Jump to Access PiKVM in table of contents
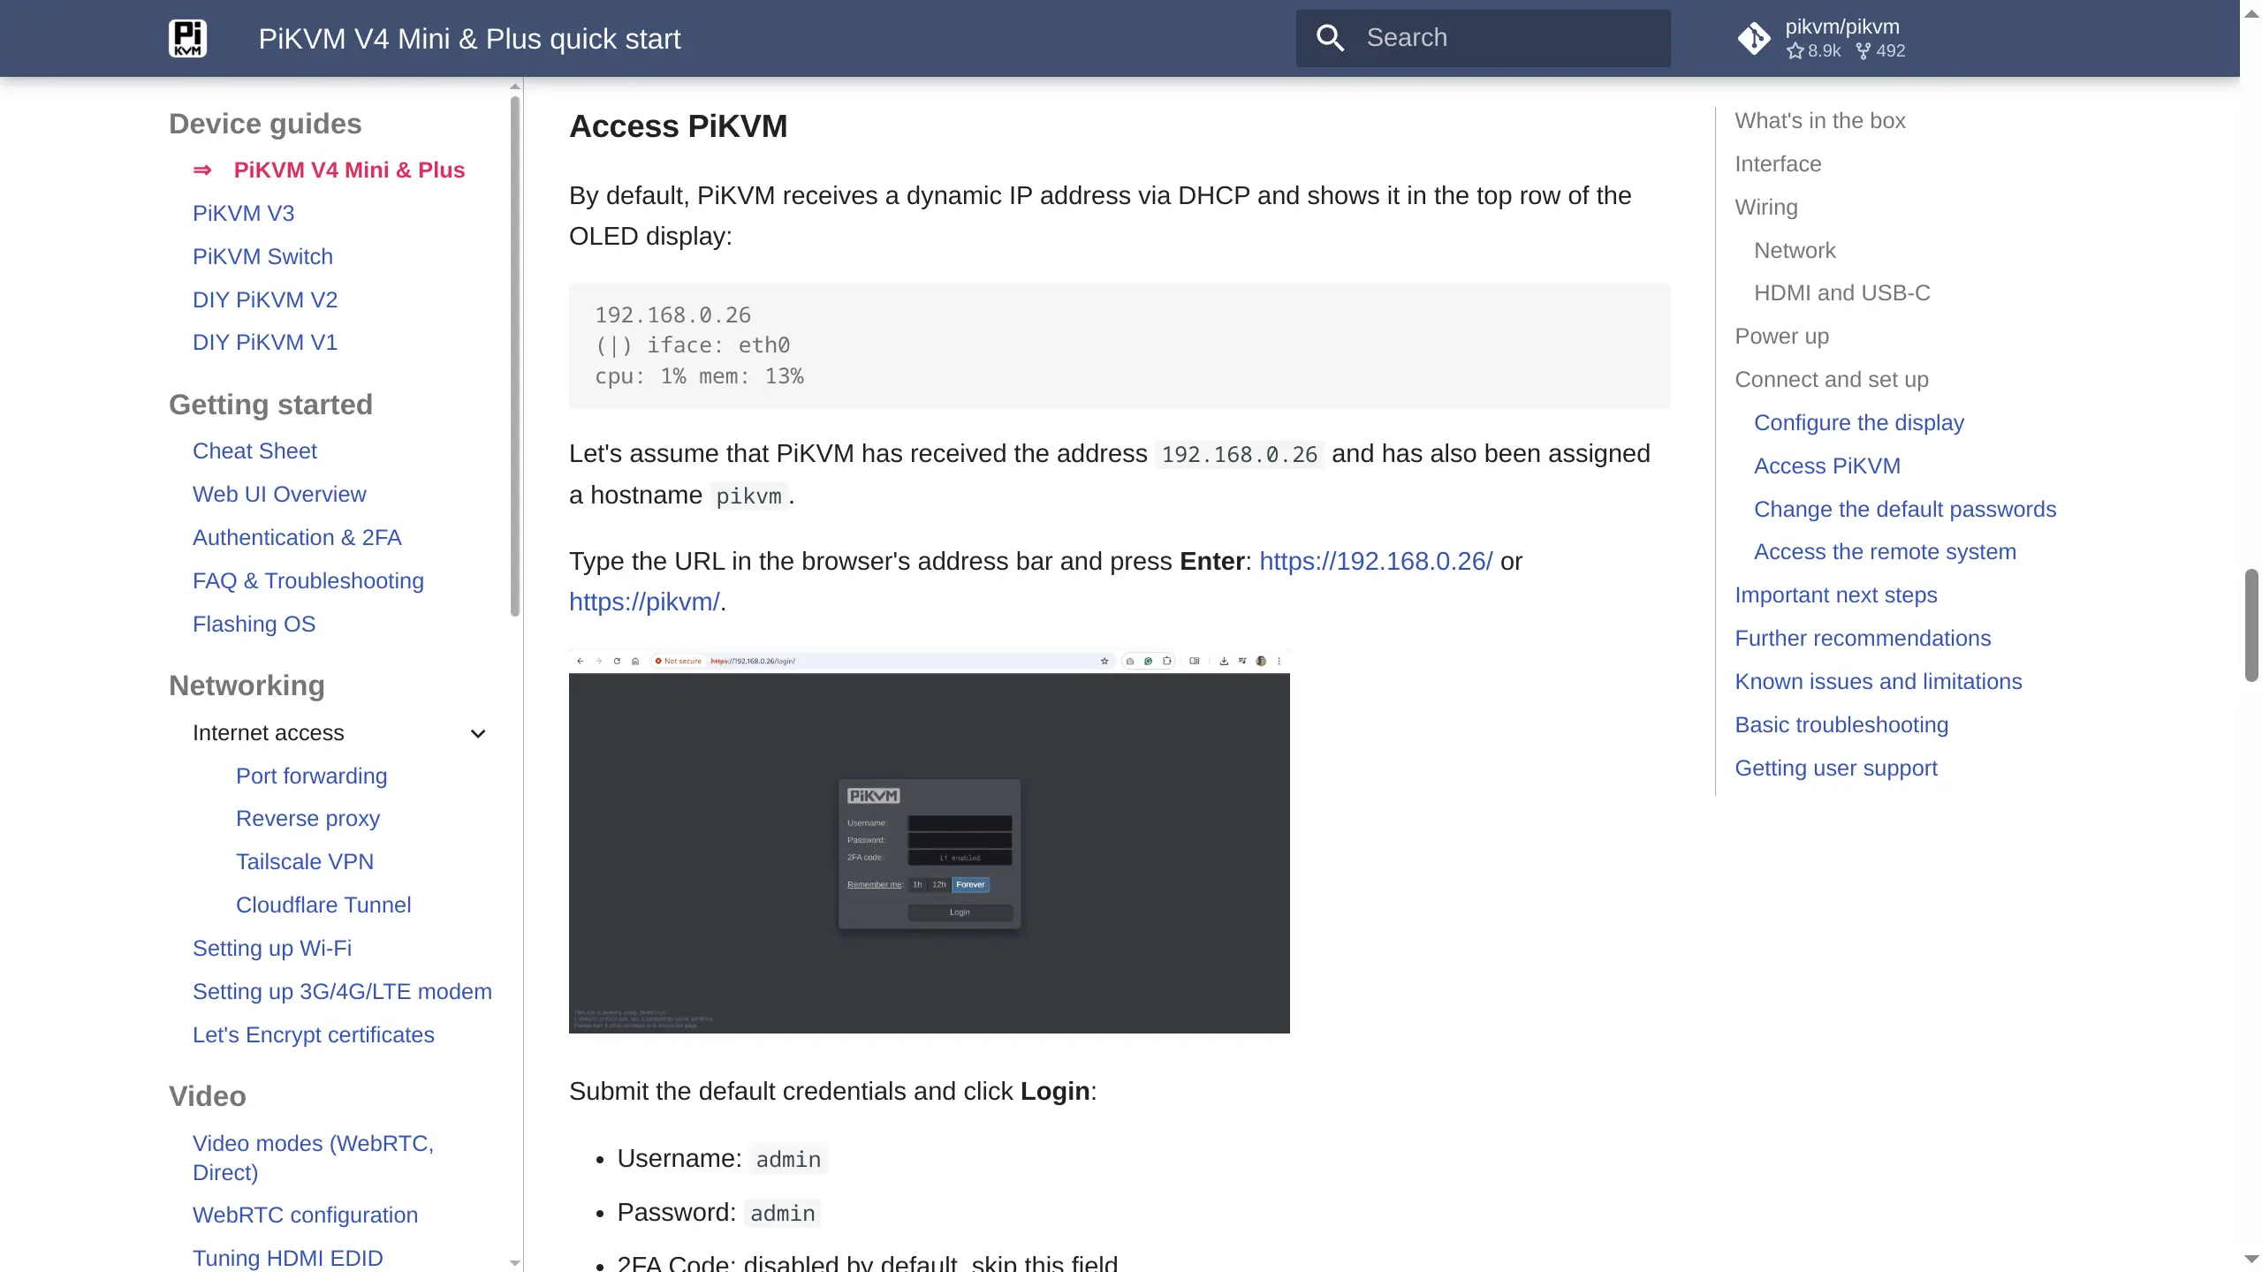 pos(1826,466)
